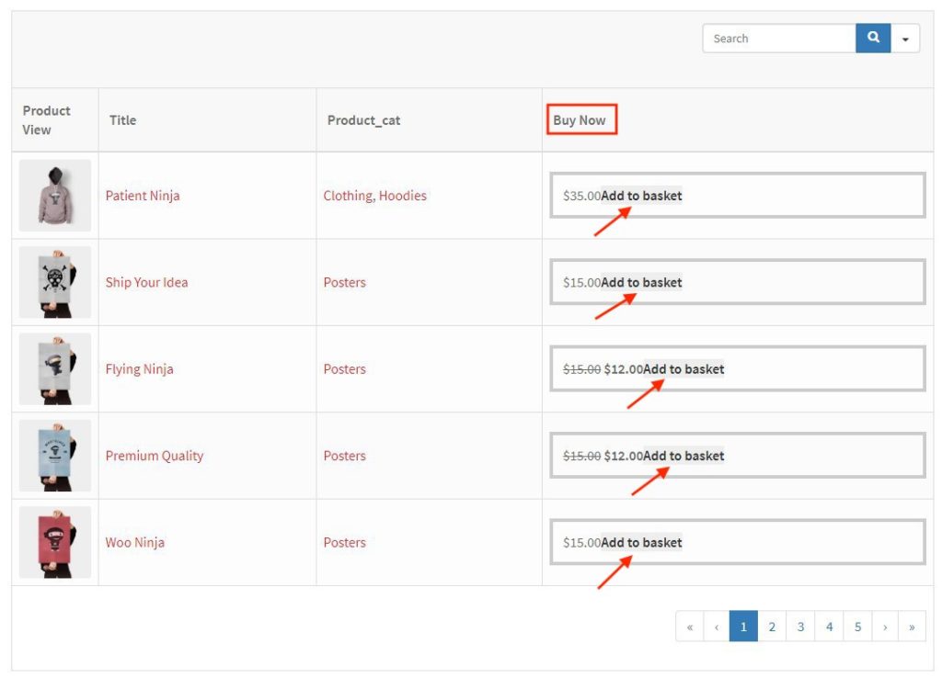Image resolution: width=942 pixels, height=678 pixels.
Task: Select the Flying Ninja product image
Action: [x=55, y=369]
